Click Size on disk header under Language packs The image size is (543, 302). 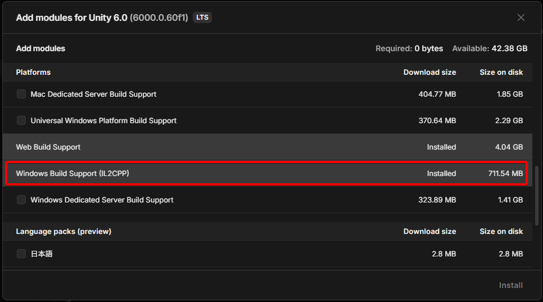click(x=501, y=231)
